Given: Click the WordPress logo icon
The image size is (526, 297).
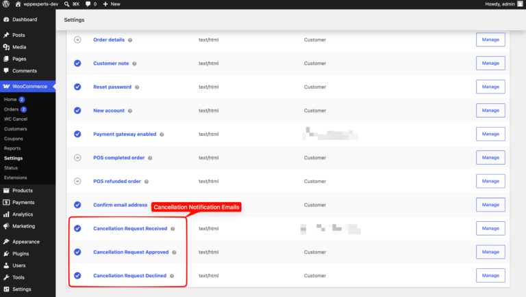Looking at the screenshot, I should pyautogui.click(x=6, y=4).
